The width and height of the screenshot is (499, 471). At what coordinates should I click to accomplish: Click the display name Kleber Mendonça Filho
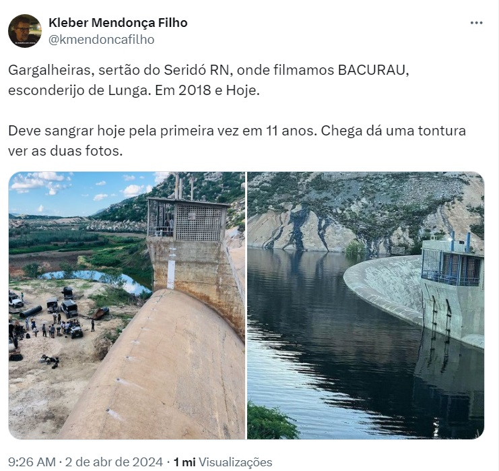click(118, 23)
